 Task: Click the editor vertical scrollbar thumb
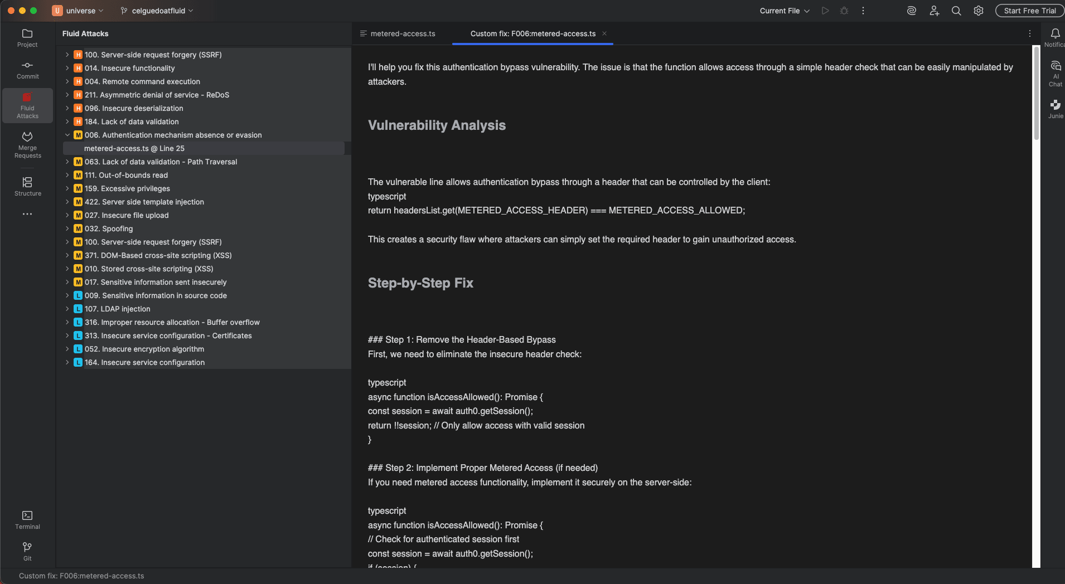tap(1037, 93)
